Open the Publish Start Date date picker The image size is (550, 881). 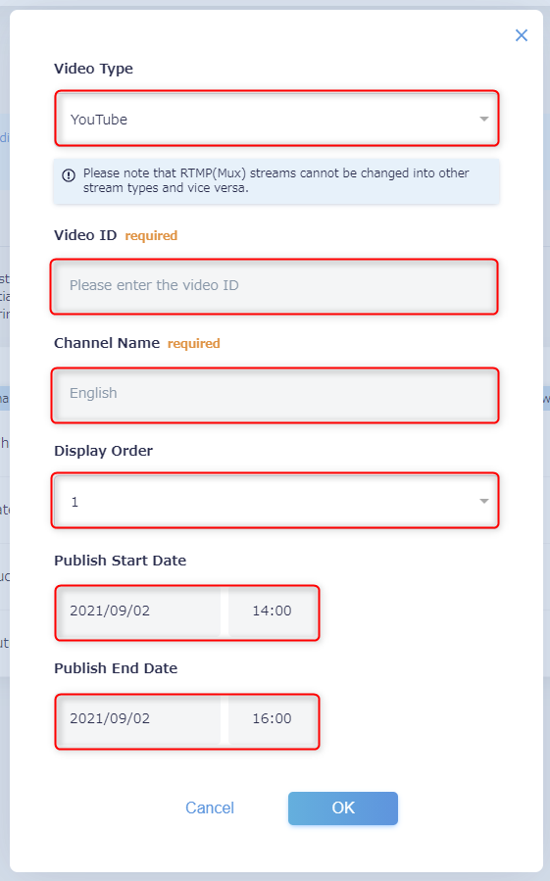click(x=139, y=612)
